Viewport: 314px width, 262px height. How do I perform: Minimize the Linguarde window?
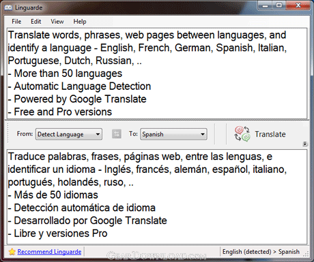[x=265, y=5]
